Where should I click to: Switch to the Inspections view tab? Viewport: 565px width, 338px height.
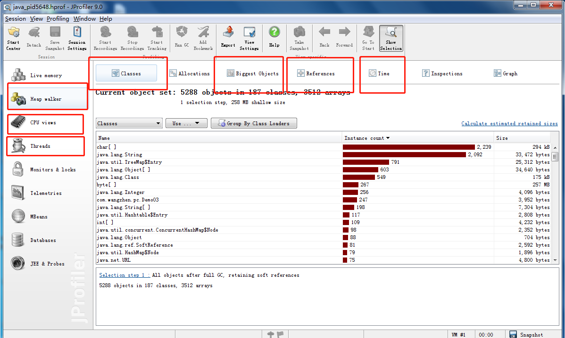442,73
